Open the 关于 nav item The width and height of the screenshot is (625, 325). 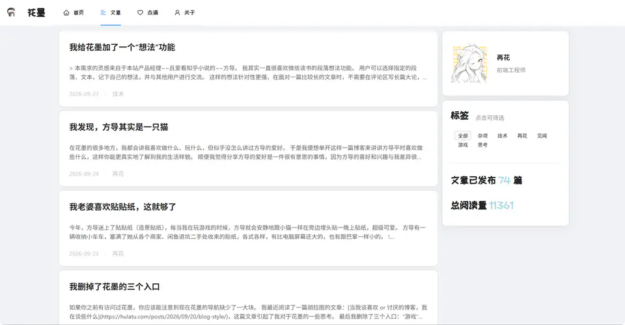click(185, 13)
